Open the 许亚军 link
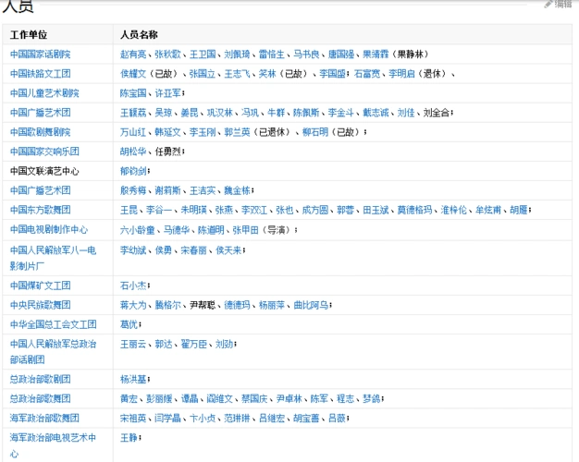The width and height of the screenshot is (579, 462). [167, 93]
